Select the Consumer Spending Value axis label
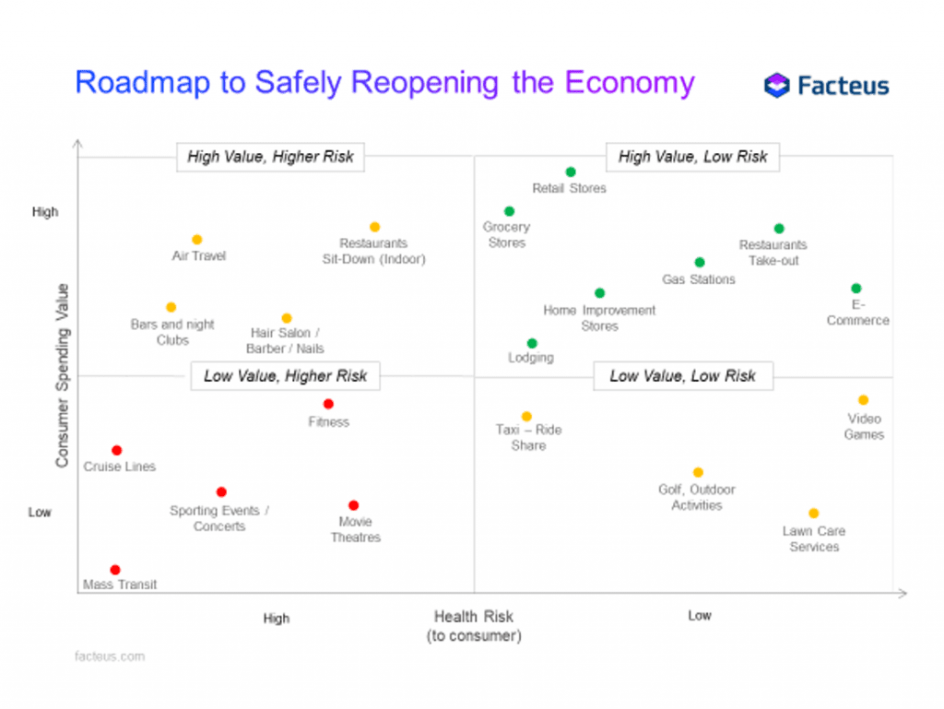Viewport: 944px width, 709px height. 63,374
